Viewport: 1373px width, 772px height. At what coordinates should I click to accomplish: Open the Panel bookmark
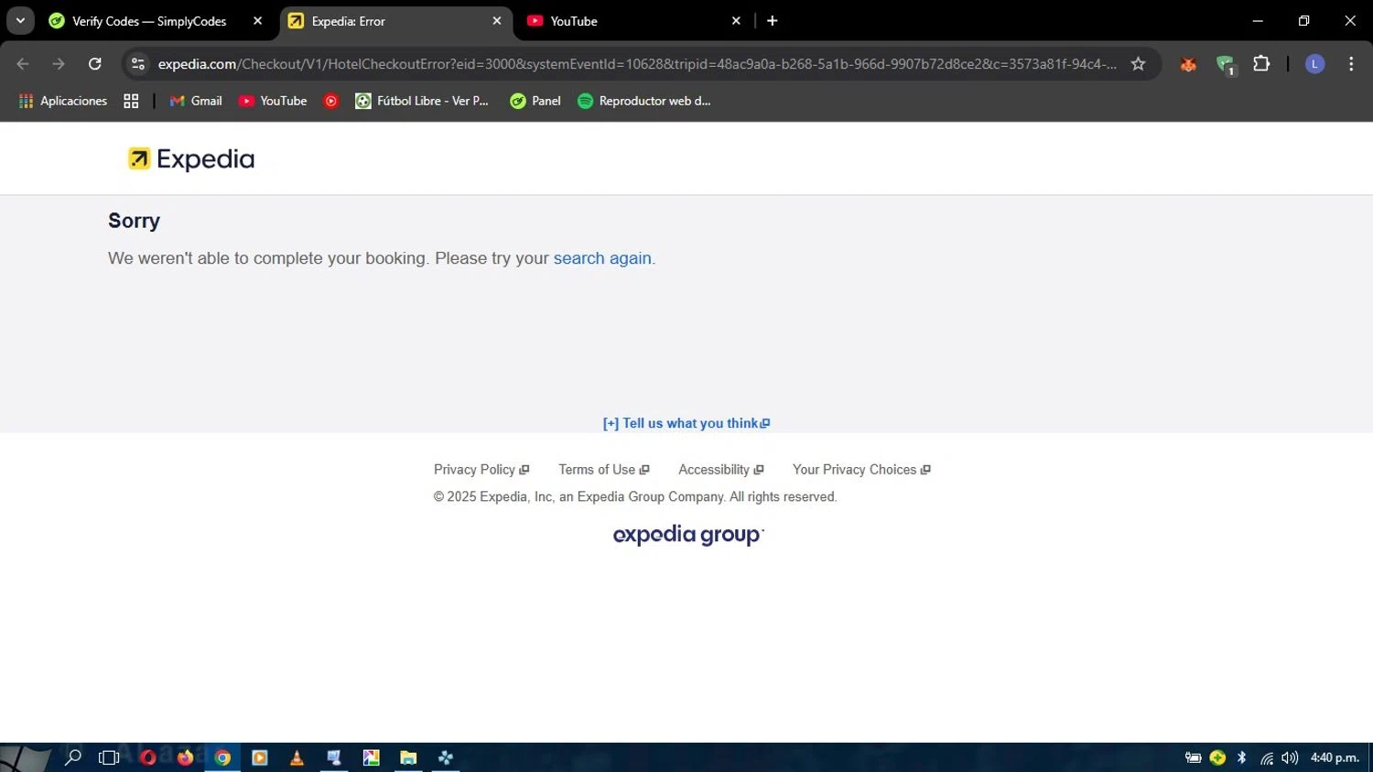pyautogui.click(x=535, y=101)
